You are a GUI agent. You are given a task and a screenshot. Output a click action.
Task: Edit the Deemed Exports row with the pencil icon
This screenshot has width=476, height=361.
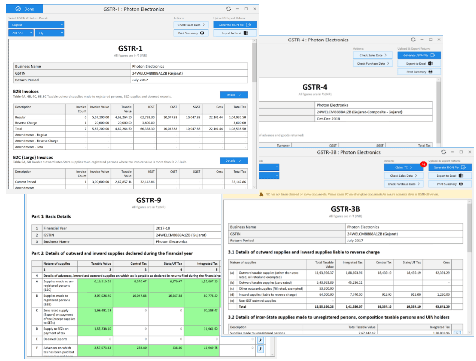260,340
